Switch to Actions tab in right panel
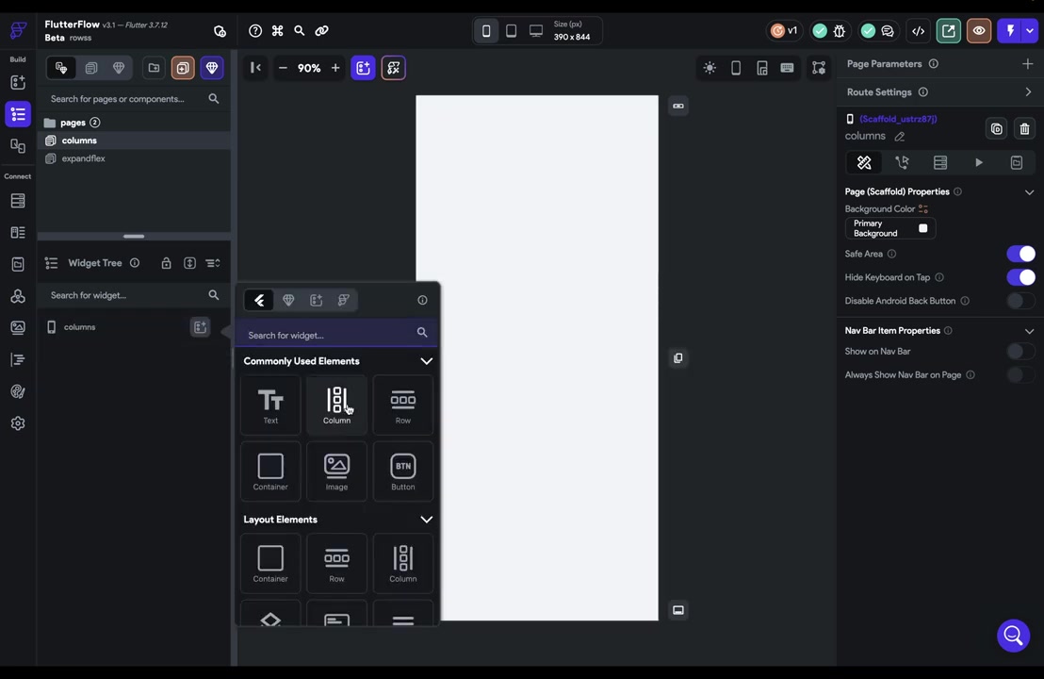The height and width of the screenshot is (679, 1044). (x=902, y=162)
